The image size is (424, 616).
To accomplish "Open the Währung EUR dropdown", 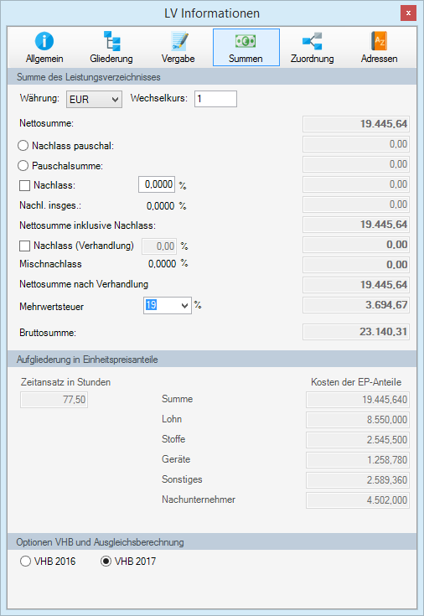I will [95, 100].
